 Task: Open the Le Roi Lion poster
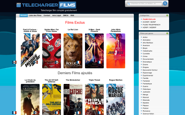coord(73,51)
